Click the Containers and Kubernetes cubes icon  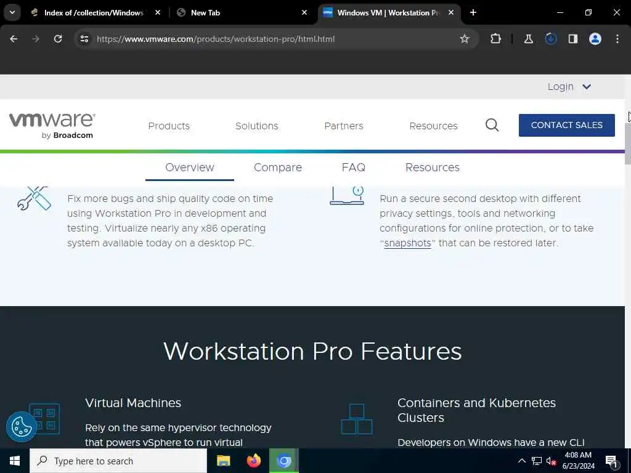(x=357, y=419)
